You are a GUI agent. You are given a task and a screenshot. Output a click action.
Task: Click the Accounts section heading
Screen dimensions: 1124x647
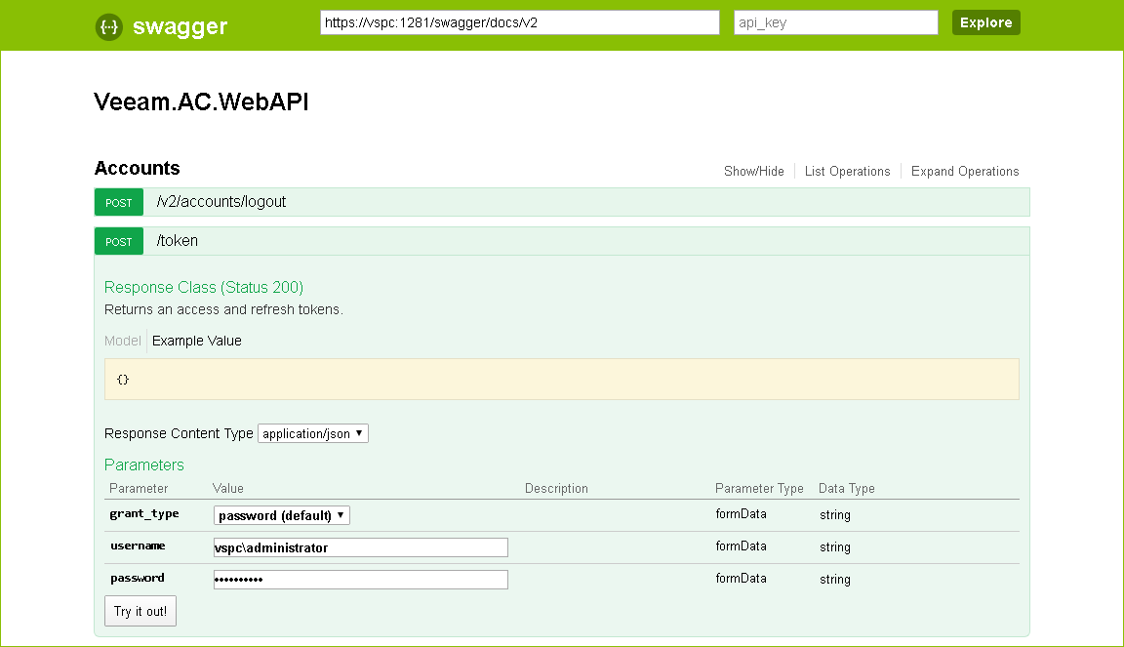(137, 168)
